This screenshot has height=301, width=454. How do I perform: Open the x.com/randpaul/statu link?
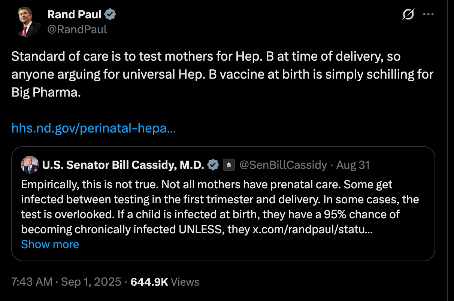(x=312, y=229)
